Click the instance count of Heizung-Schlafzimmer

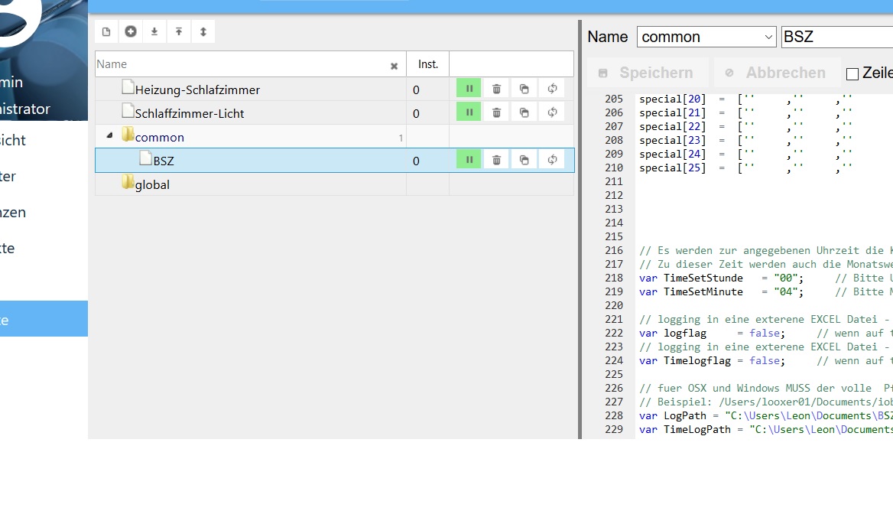point(417,90)
